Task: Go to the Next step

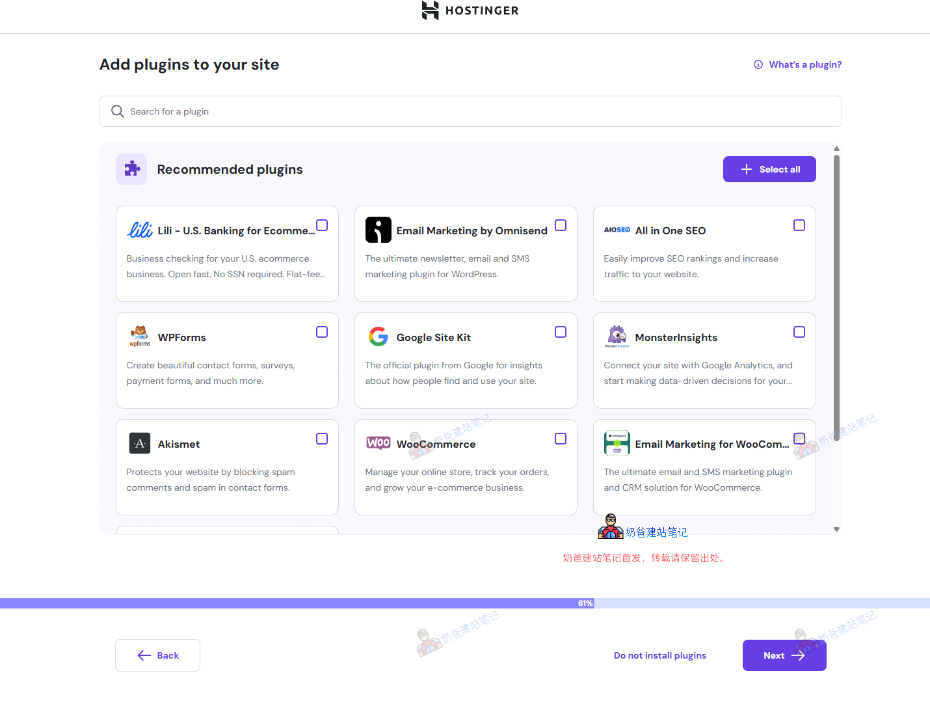Action: (784, 655)
